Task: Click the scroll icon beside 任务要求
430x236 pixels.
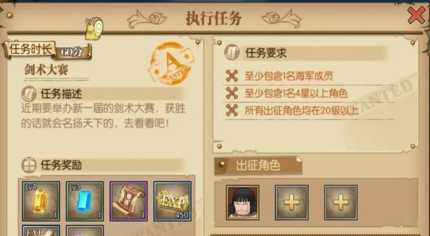Action: [232, 52]
